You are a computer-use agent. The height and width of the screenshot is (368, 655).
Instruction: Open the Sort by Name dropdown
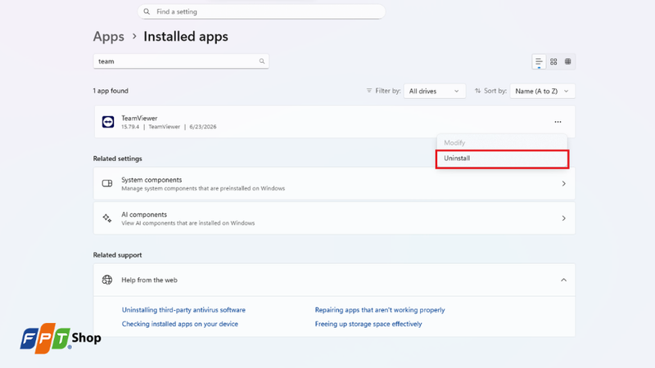(x=542, y=91)
